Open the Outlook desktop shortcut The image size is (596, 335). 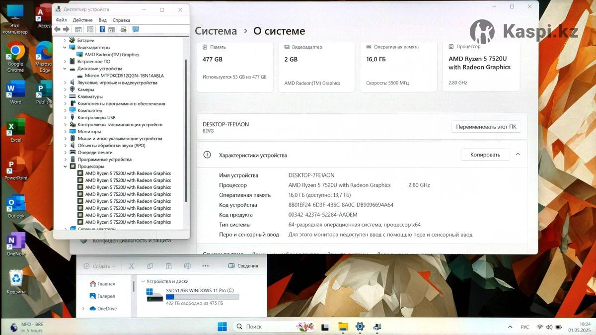pos(15,207)
